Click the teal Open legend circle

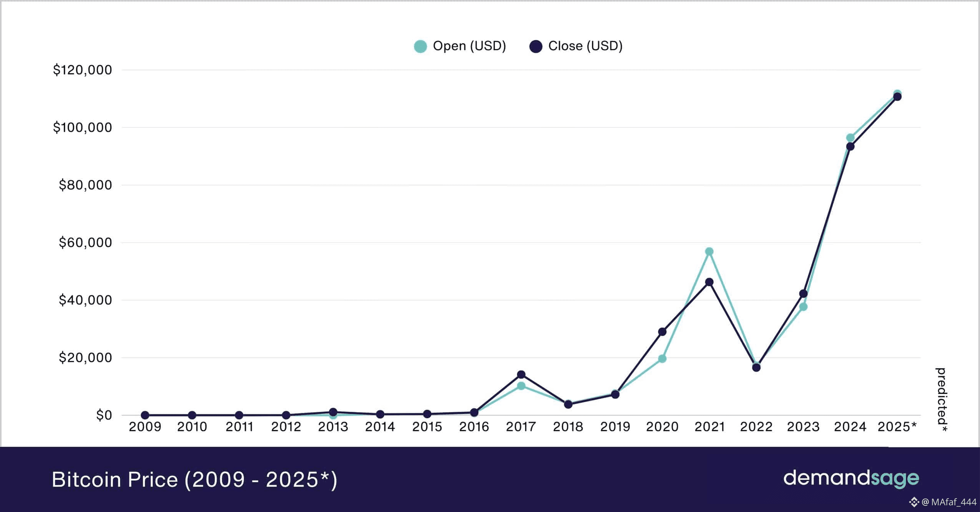(420, 46)
